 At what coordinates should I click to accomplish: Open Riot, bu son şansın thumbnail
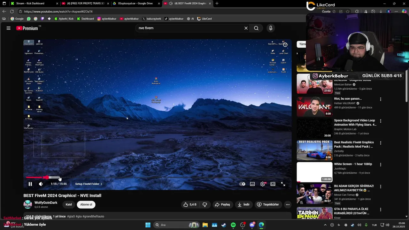(314, 107)
